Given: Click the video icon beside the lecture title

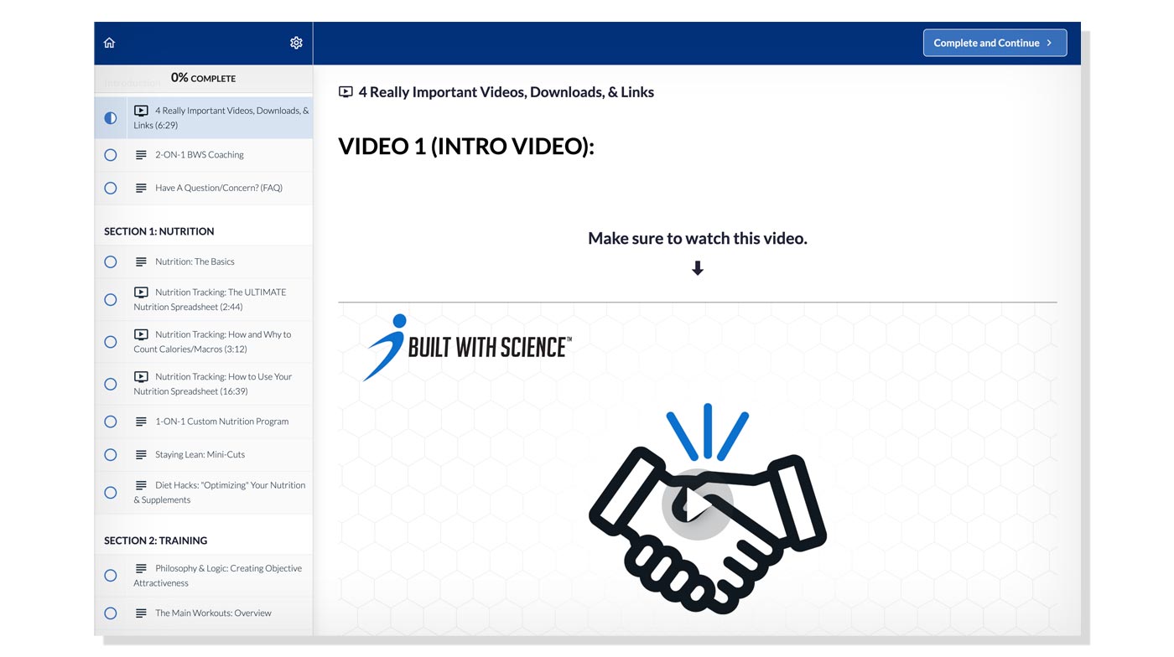Looking at the screenshot, I should point(345,92).
